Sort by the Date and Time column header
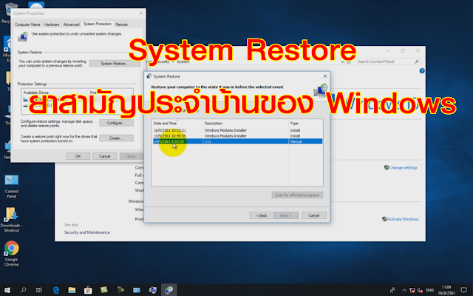Screen dimensions: 473x296 (177, 124)
